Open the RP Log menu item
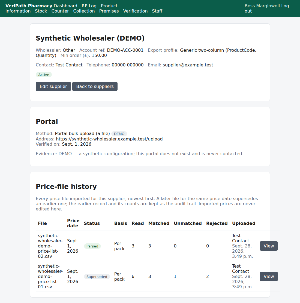Image resolution: width=300 pixels, height=303 pixels. [x=89, y=6]
